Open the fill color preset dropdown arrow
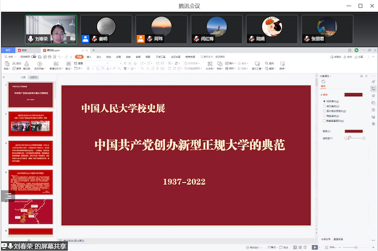 pyautogui.click(x=364, y=94)
